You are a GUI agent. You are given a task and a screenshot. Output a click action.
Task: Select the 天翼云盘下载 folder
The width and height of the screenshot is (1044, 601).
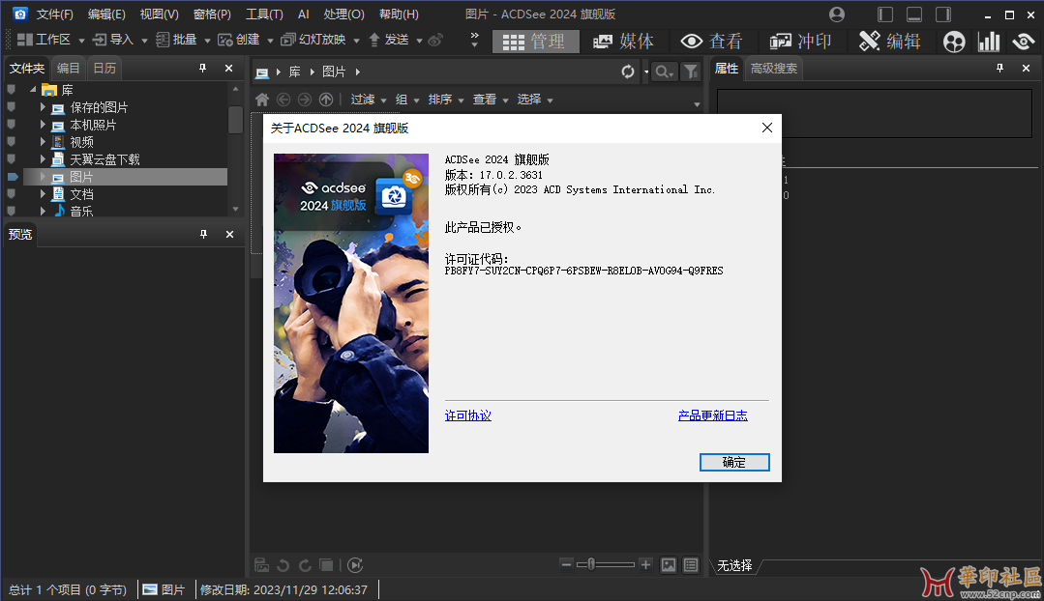(x=104, y=158)
